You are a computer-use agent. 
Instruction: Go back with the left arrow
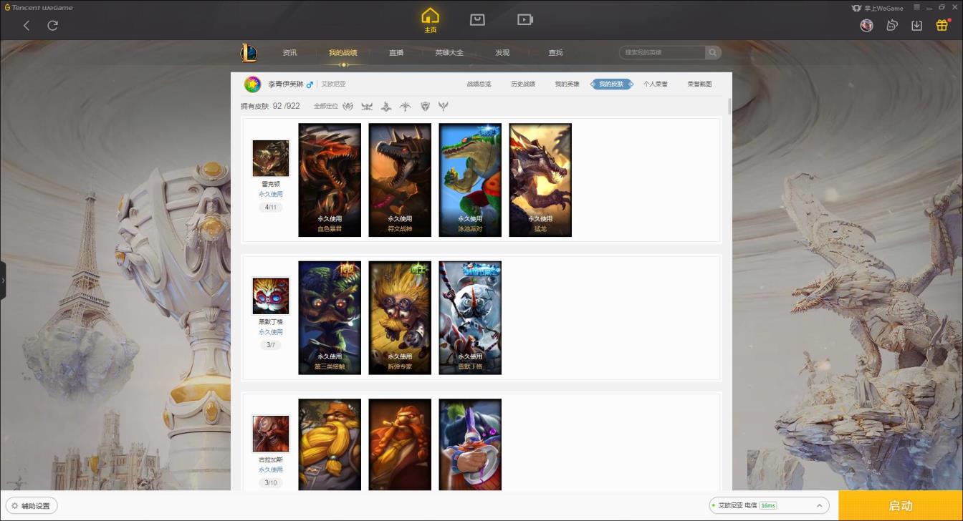pyautogui.click(x=27, y=26)
